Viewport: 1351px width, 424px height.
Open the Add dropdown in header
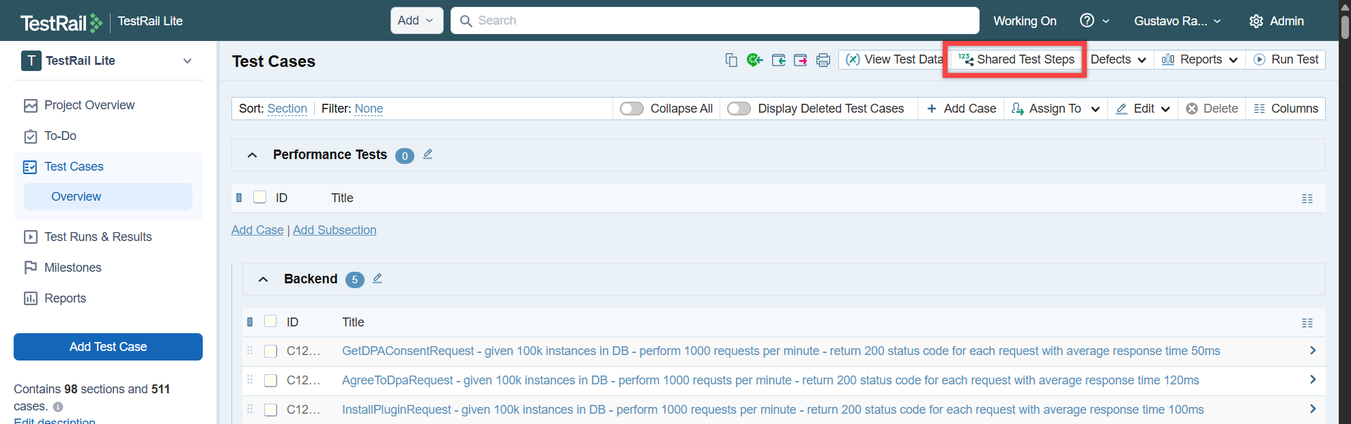416,20
